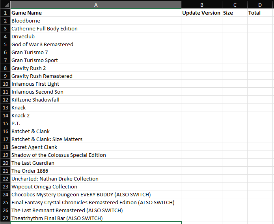Select God of War 3 Remastered cell
274x224 pixels.
click(96, 44)
